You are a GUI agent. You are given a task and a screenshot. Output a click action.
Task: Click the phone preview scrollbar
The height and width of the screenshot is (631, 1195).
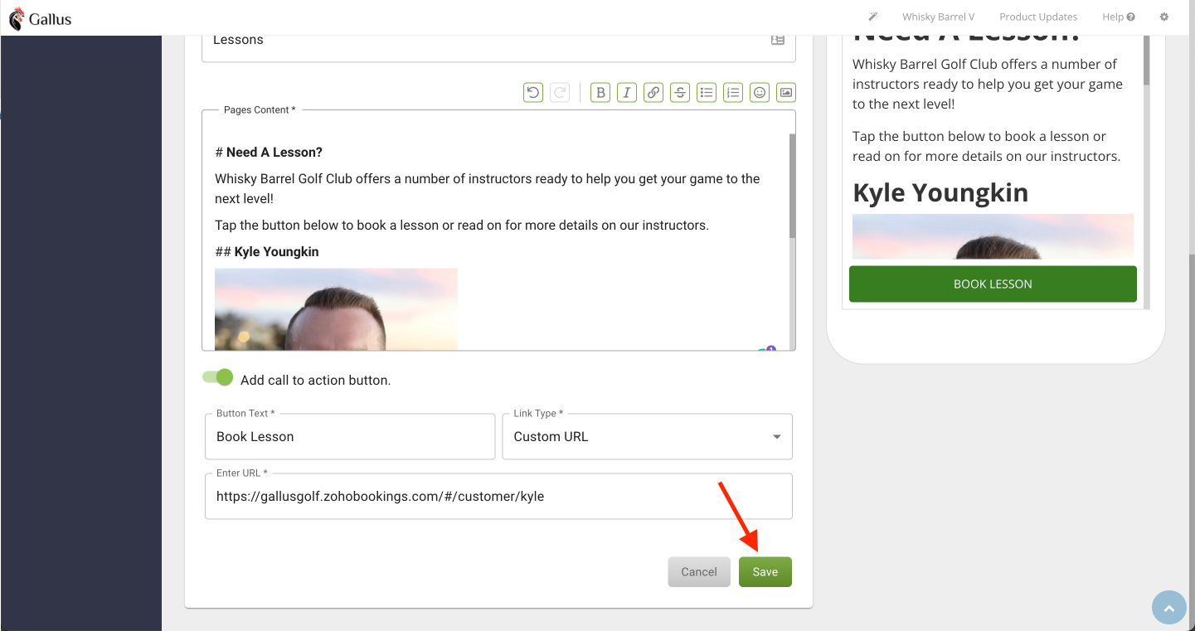click(1147, 60)
